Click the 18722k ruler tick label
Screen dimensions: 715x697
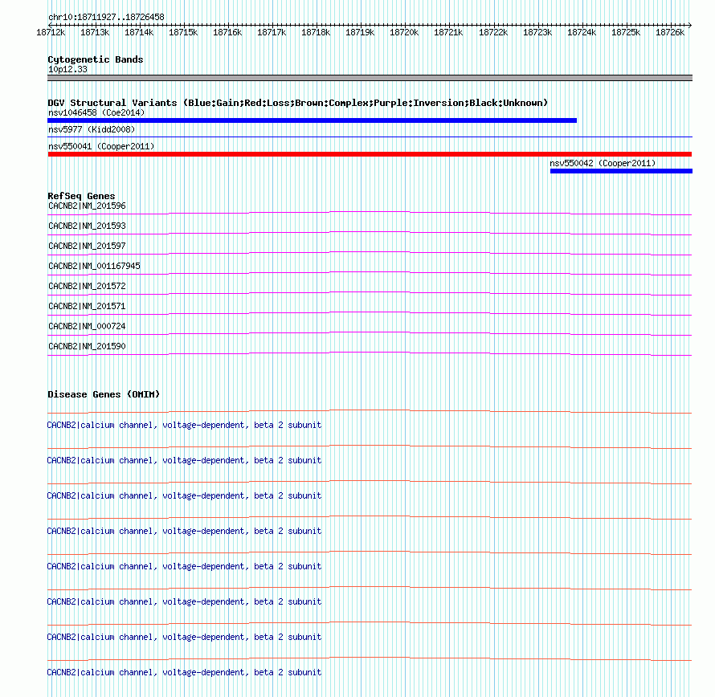click(493, 32)
